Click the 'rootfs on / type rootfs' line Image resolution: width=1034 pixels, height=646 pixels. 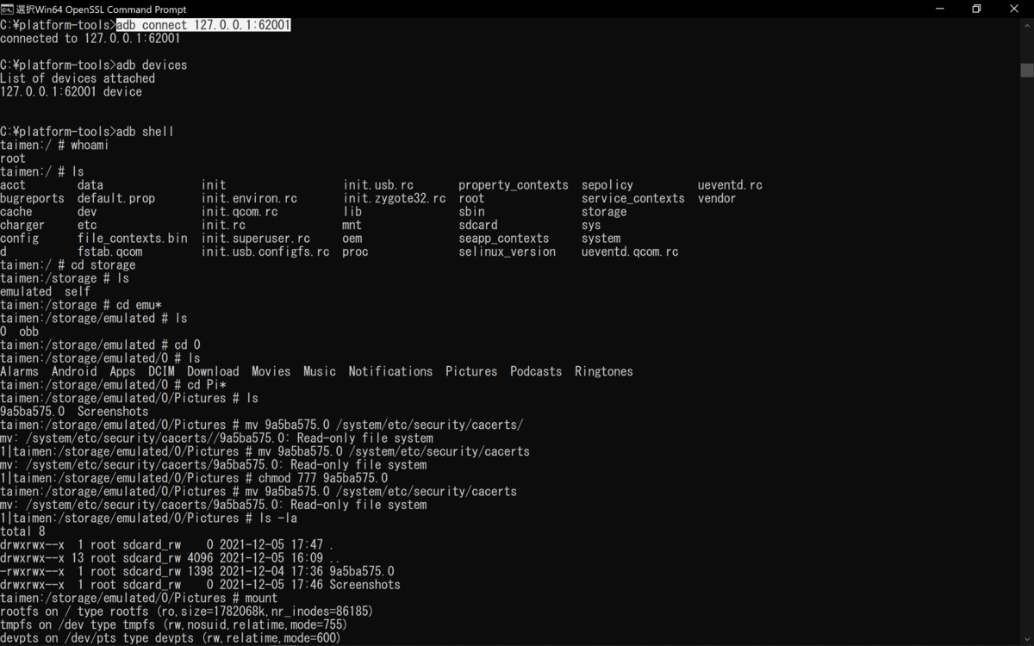coord(186,611)
